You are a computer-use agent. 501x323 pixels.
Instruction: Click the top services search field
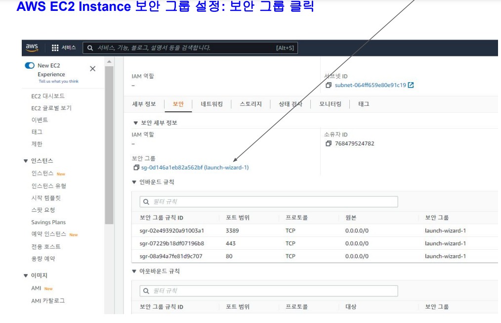[190, 48]
